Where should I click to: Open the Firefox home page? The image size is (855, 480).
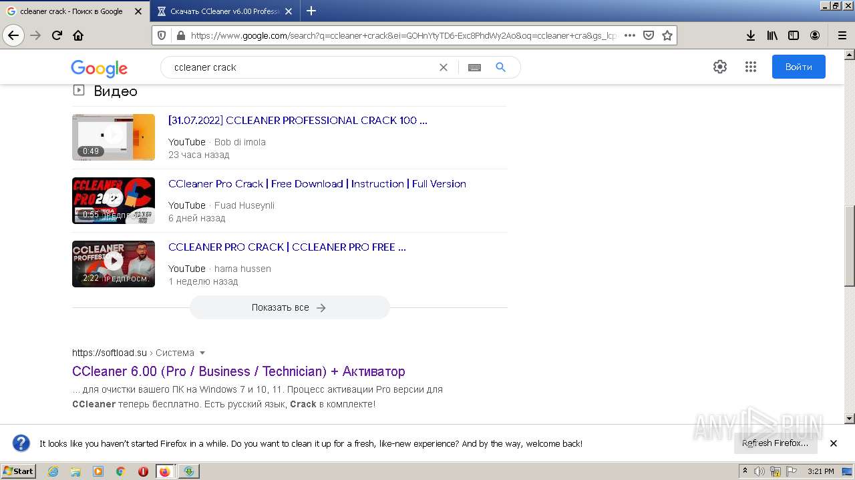point(78,35)
